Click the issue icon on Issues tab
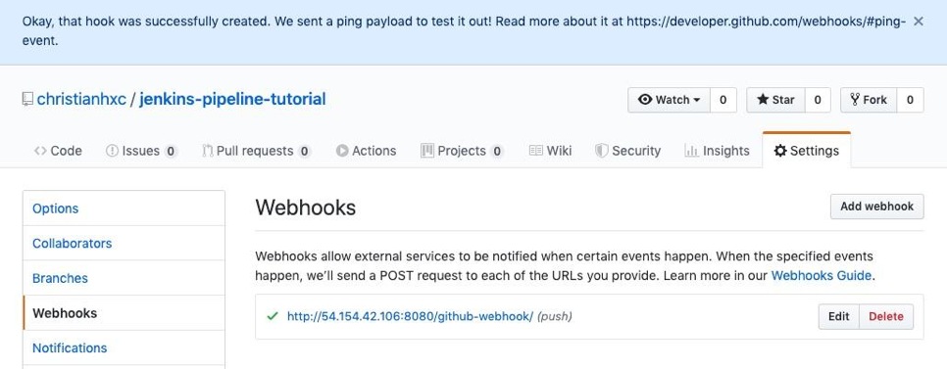The width and height of the screenshot is (947, 369). [113, 151]
